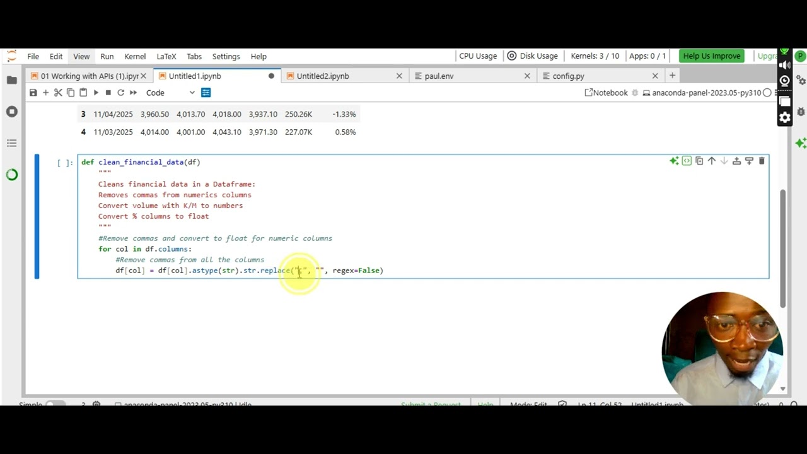Open the Notebook interface link

coord(606,93)
